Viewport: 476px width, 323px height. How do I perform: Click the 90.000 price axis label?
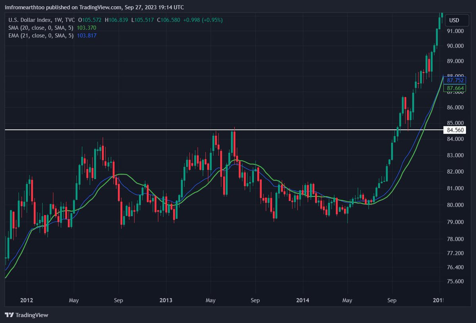pyautogui.click(x=455, y=46)
